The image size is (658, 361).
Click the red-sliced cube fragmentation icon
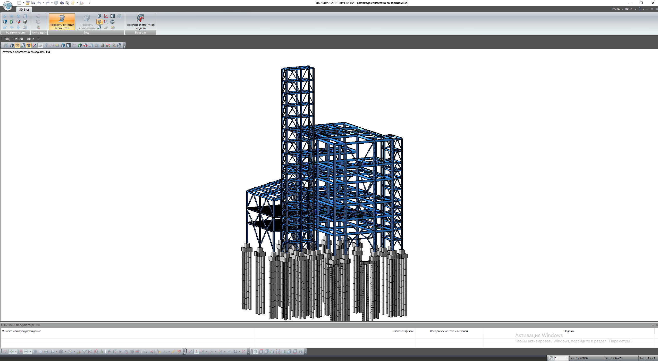click(18, 22)
